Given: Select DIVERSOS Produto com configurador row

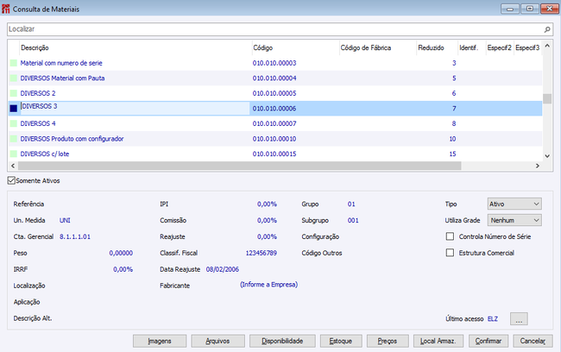Looking at the screenshot, I should [274, 139].
